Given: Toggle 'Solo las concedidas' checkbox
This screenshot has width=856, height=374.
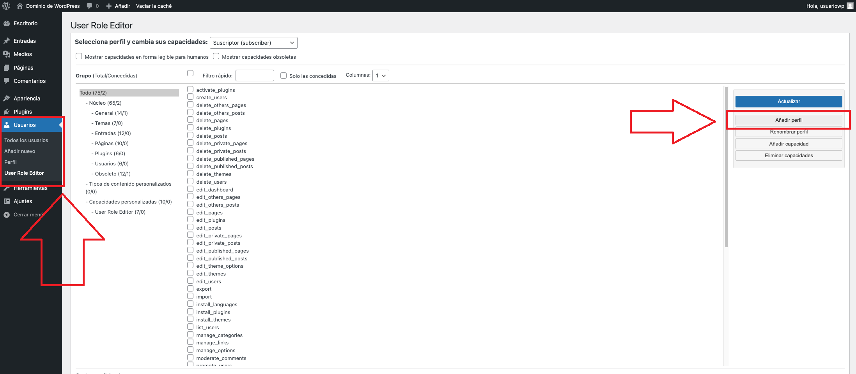Looking at the screenshot, I should point(284,76).
